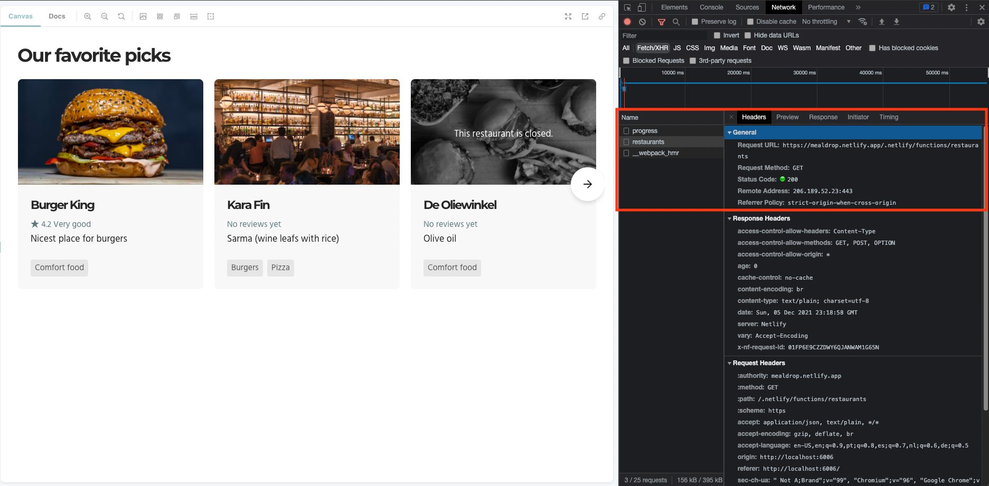
Task: Open the No throttling dropdown
Action: click(826, 22)
